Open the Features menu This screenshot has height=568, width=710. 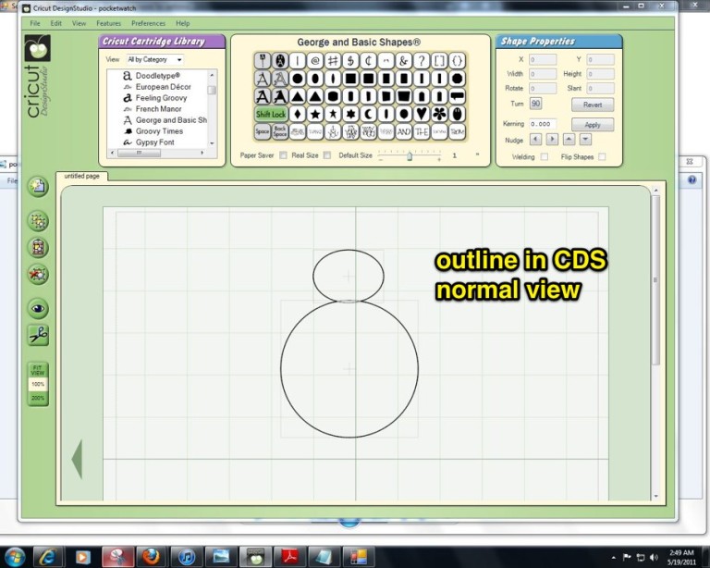coord(108,22)
